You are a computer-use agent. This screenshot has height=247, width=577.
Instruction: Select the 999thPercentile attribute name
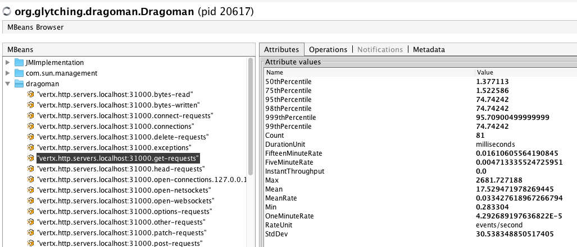pos(290,118)
